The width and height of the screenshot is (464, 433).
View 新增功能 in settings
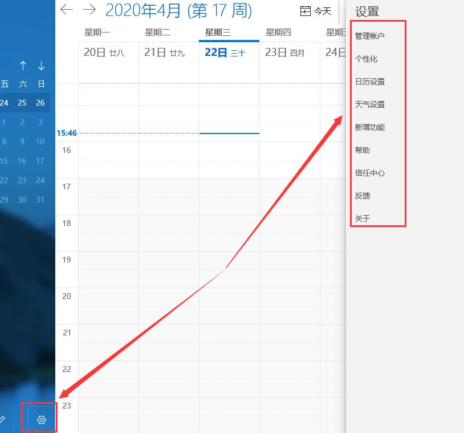(371, 127)
